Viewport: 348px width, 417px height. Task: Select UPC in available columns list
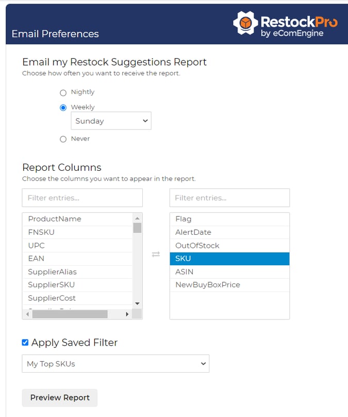click(x=77, y=246)
